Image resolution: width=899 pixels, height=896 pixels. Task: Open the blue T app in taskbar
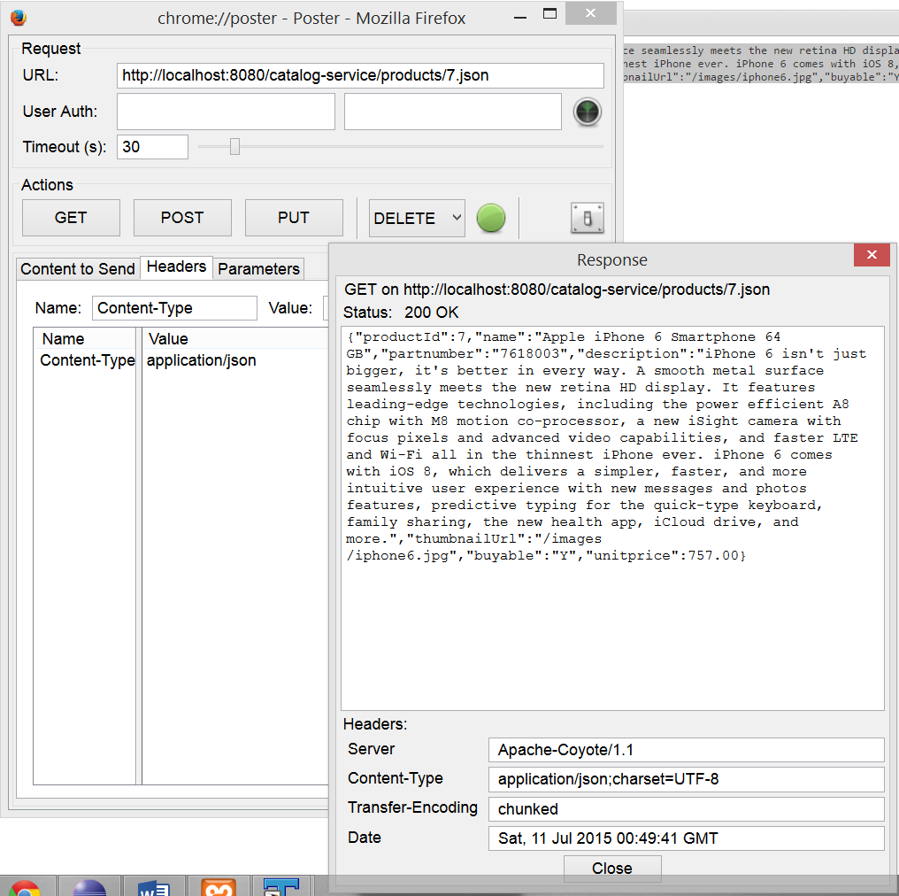tap(281, 886)
